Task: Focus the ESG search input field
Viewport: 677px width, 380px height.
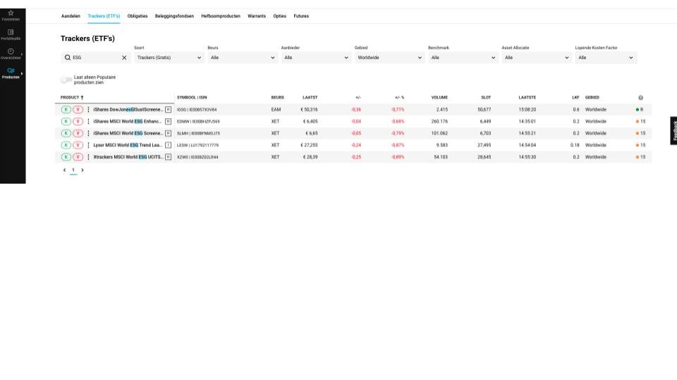Action: point(95,58)
